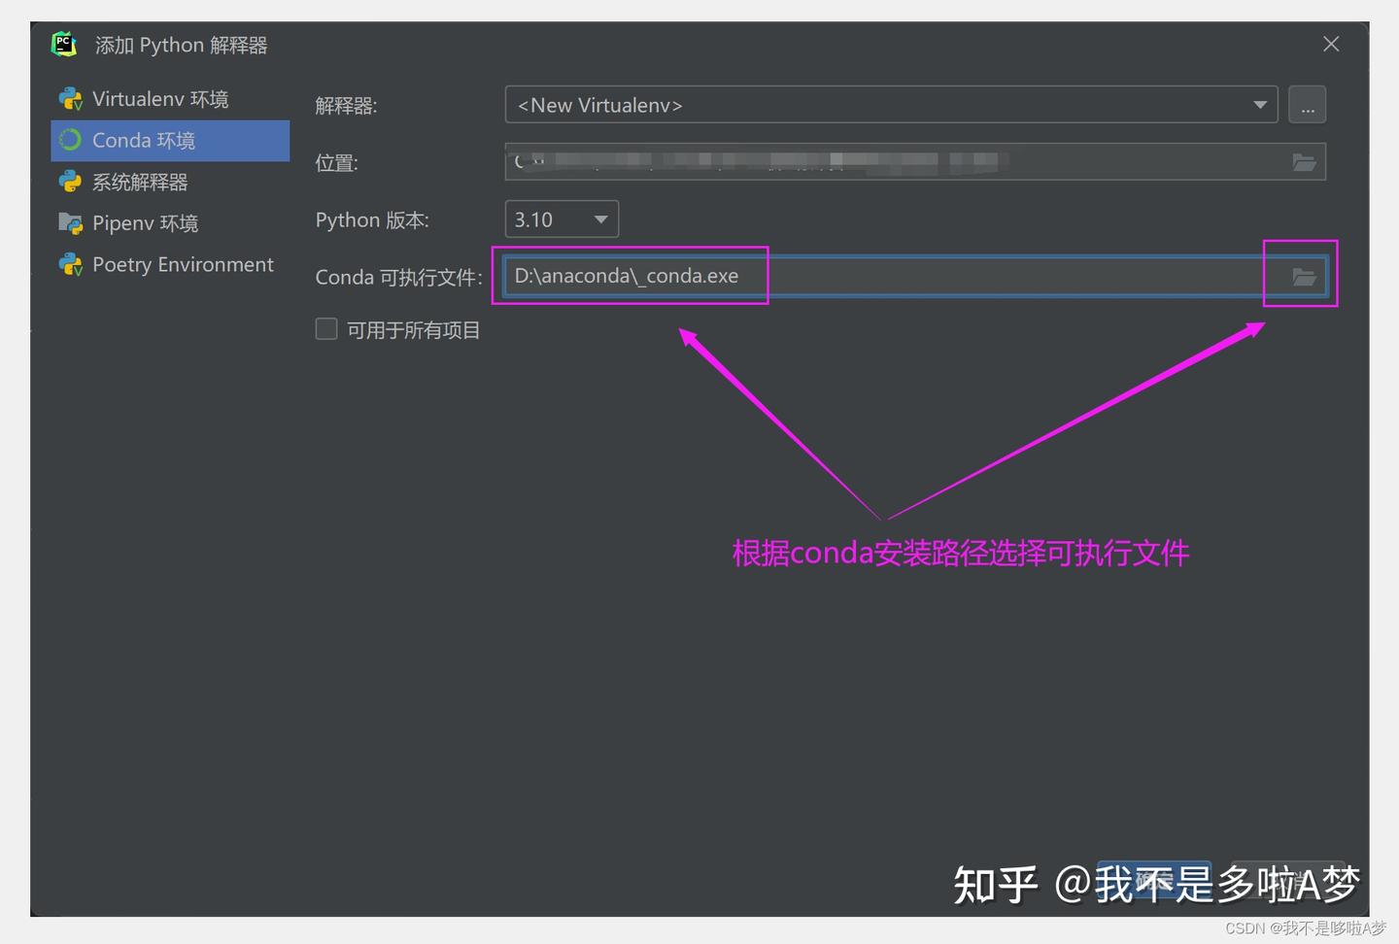Choose 系统解释器 from the environment list

pyautogui.click(x=170, y=182)
